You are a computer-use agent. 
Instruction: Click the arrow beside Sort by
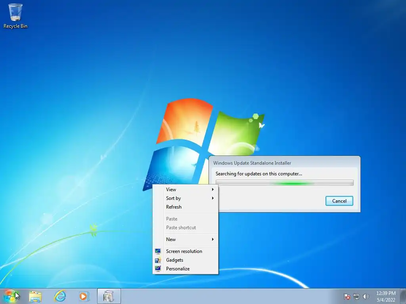point(213,198)
